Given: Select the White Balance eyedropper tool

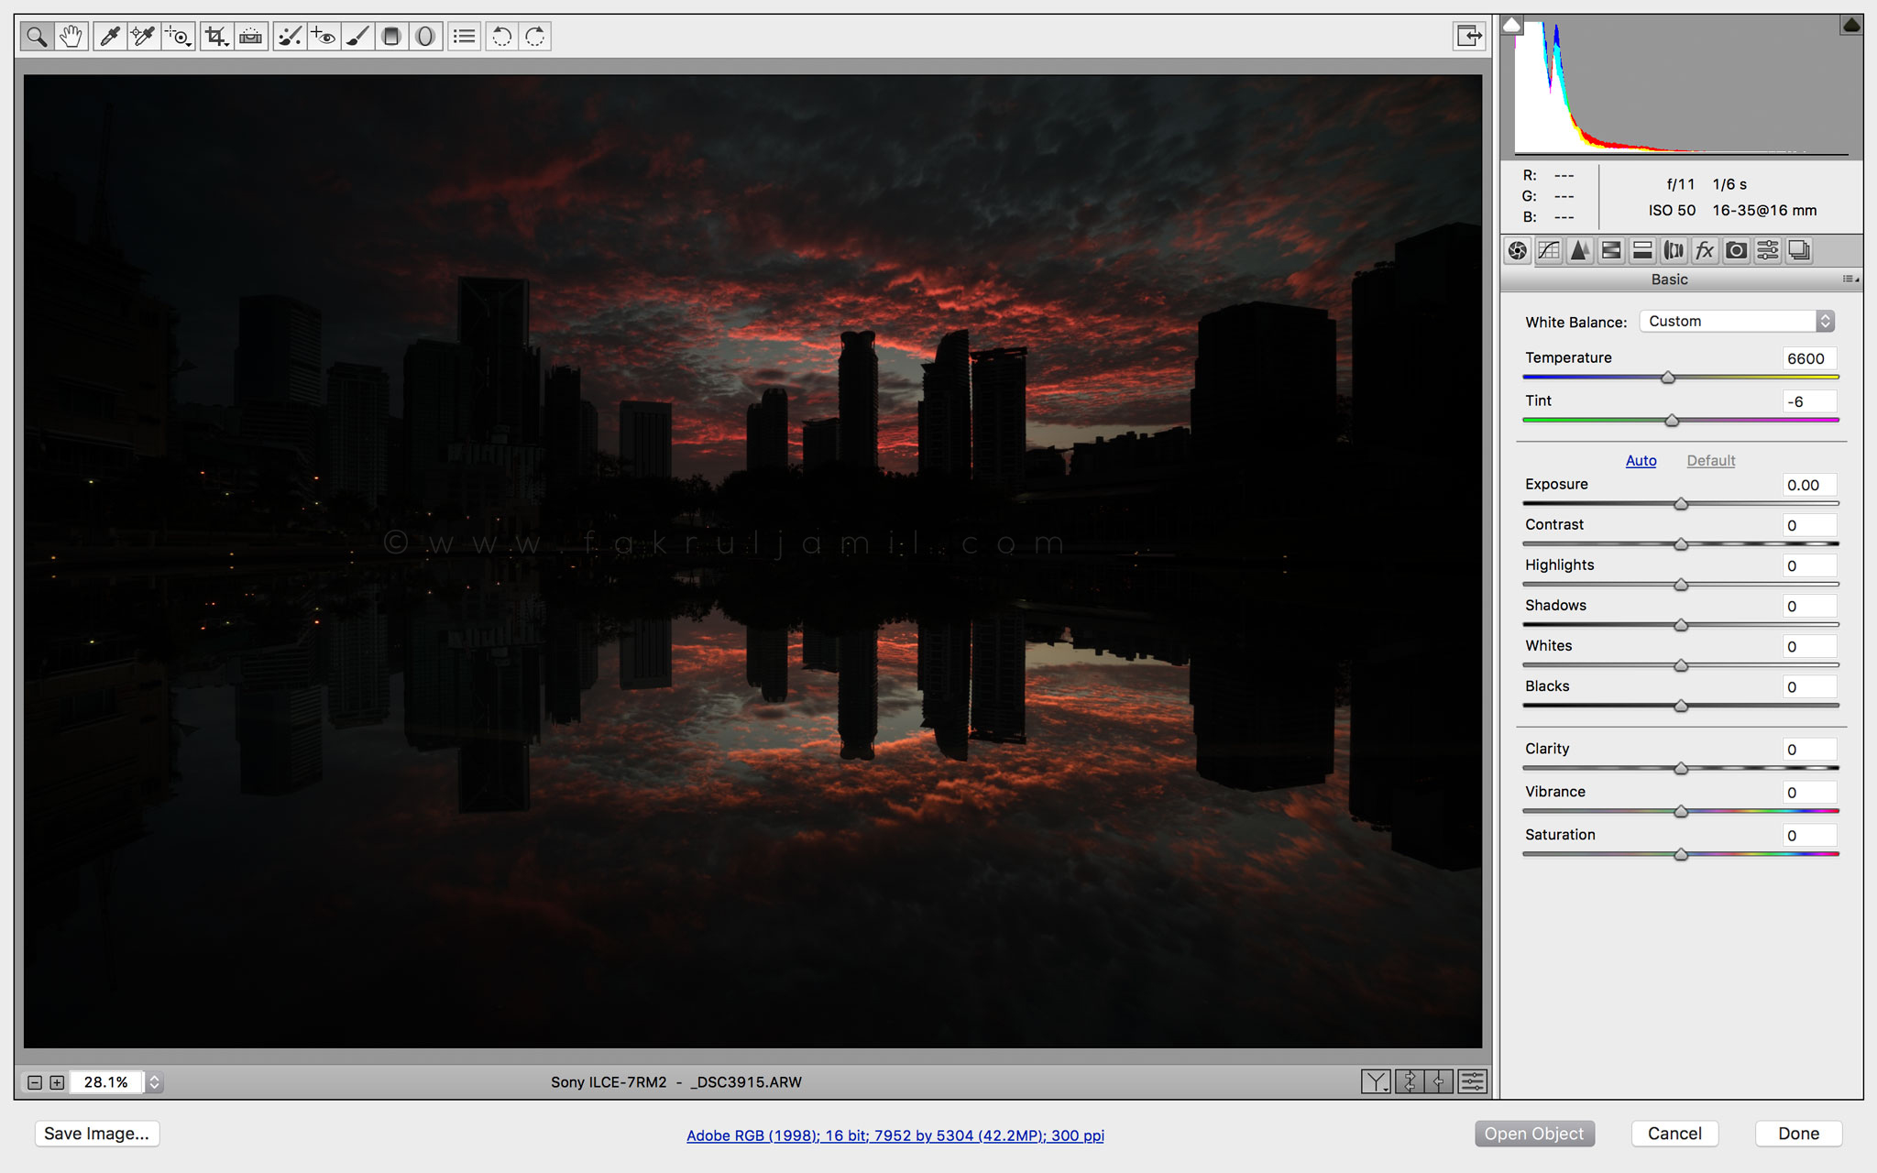Looking at the screenshot, I should pyautogui.click(x=109, y=37).
